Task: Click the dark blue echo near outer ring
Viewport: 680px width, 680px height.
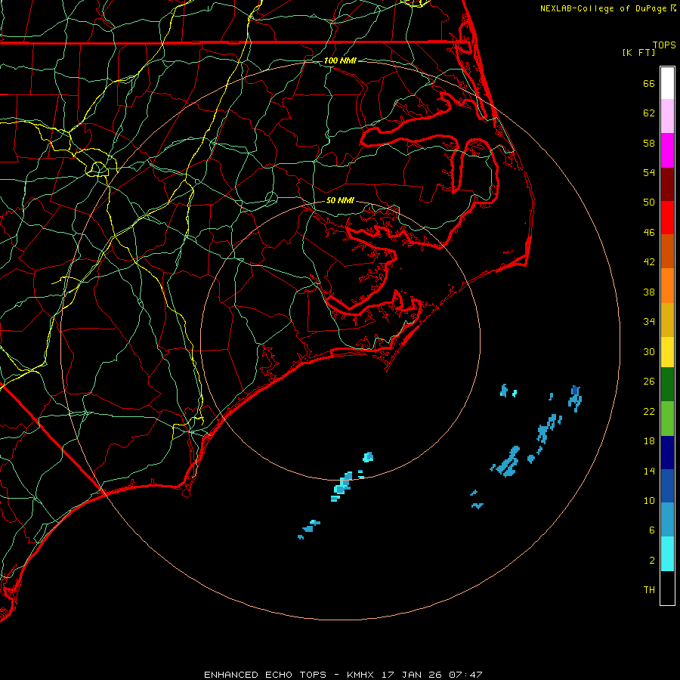Action: pyautogui.click(x=575, y=398)
